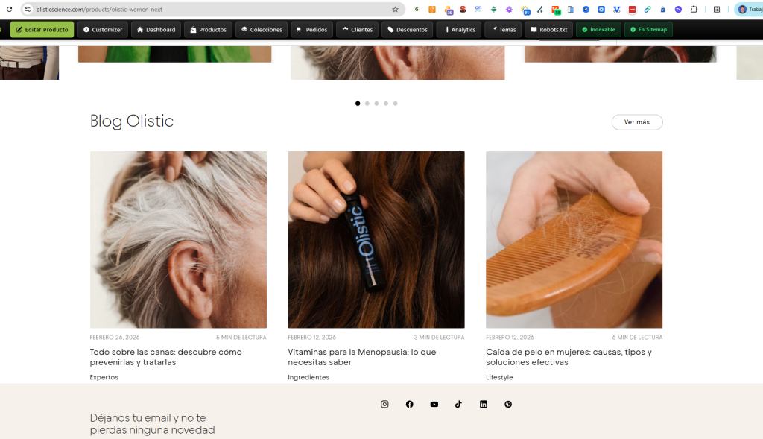
Task: Open the Productos admin menu
Action: (208, 30)
